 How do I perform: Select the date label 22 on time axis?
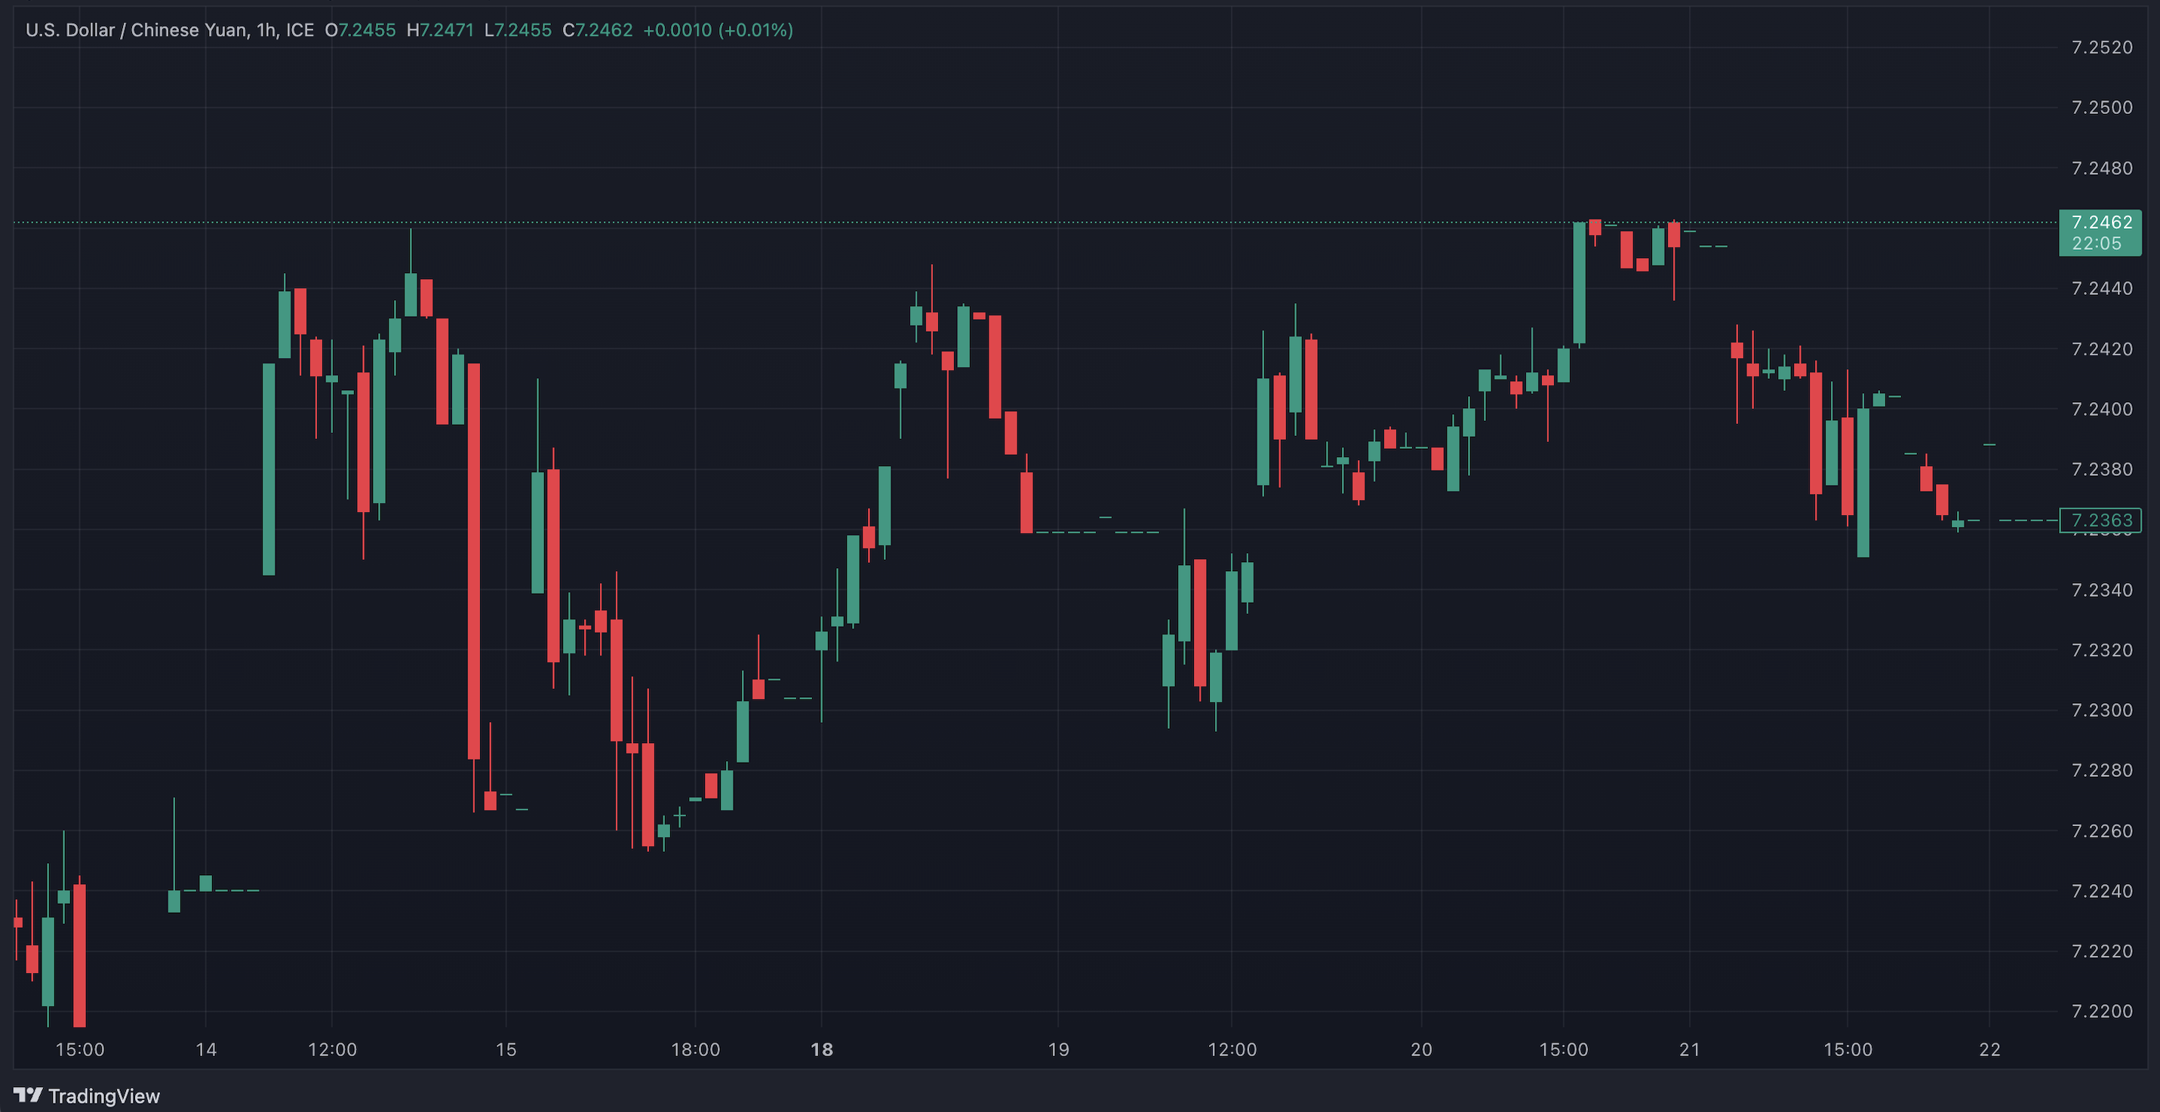1989,1049
